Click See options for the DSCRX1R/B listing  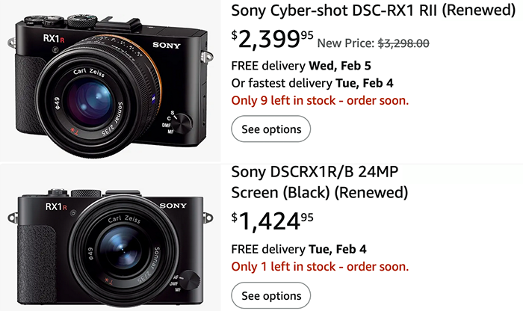(270, 295)
